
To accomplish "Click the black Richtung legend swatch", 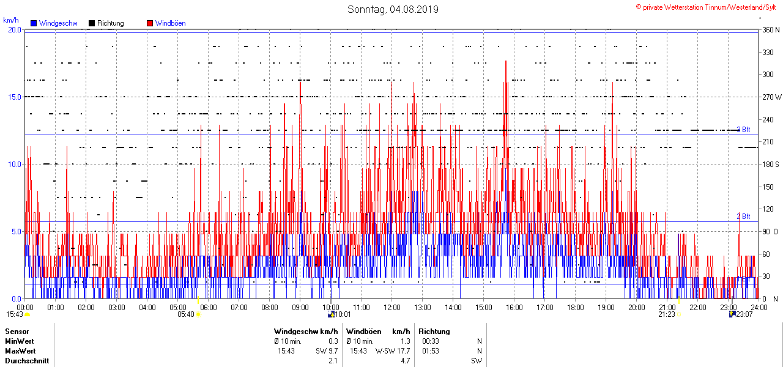I will pos(92,23).
